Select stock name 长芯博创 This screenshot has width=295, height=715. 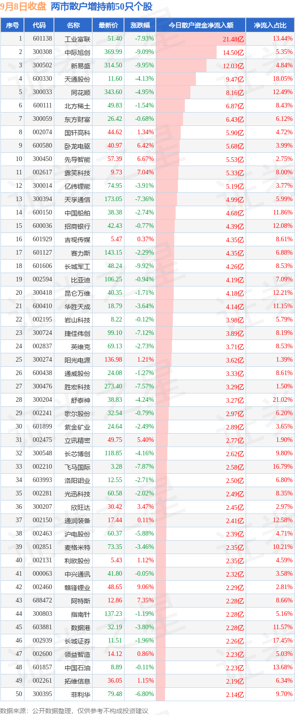[x=77, y=453]
